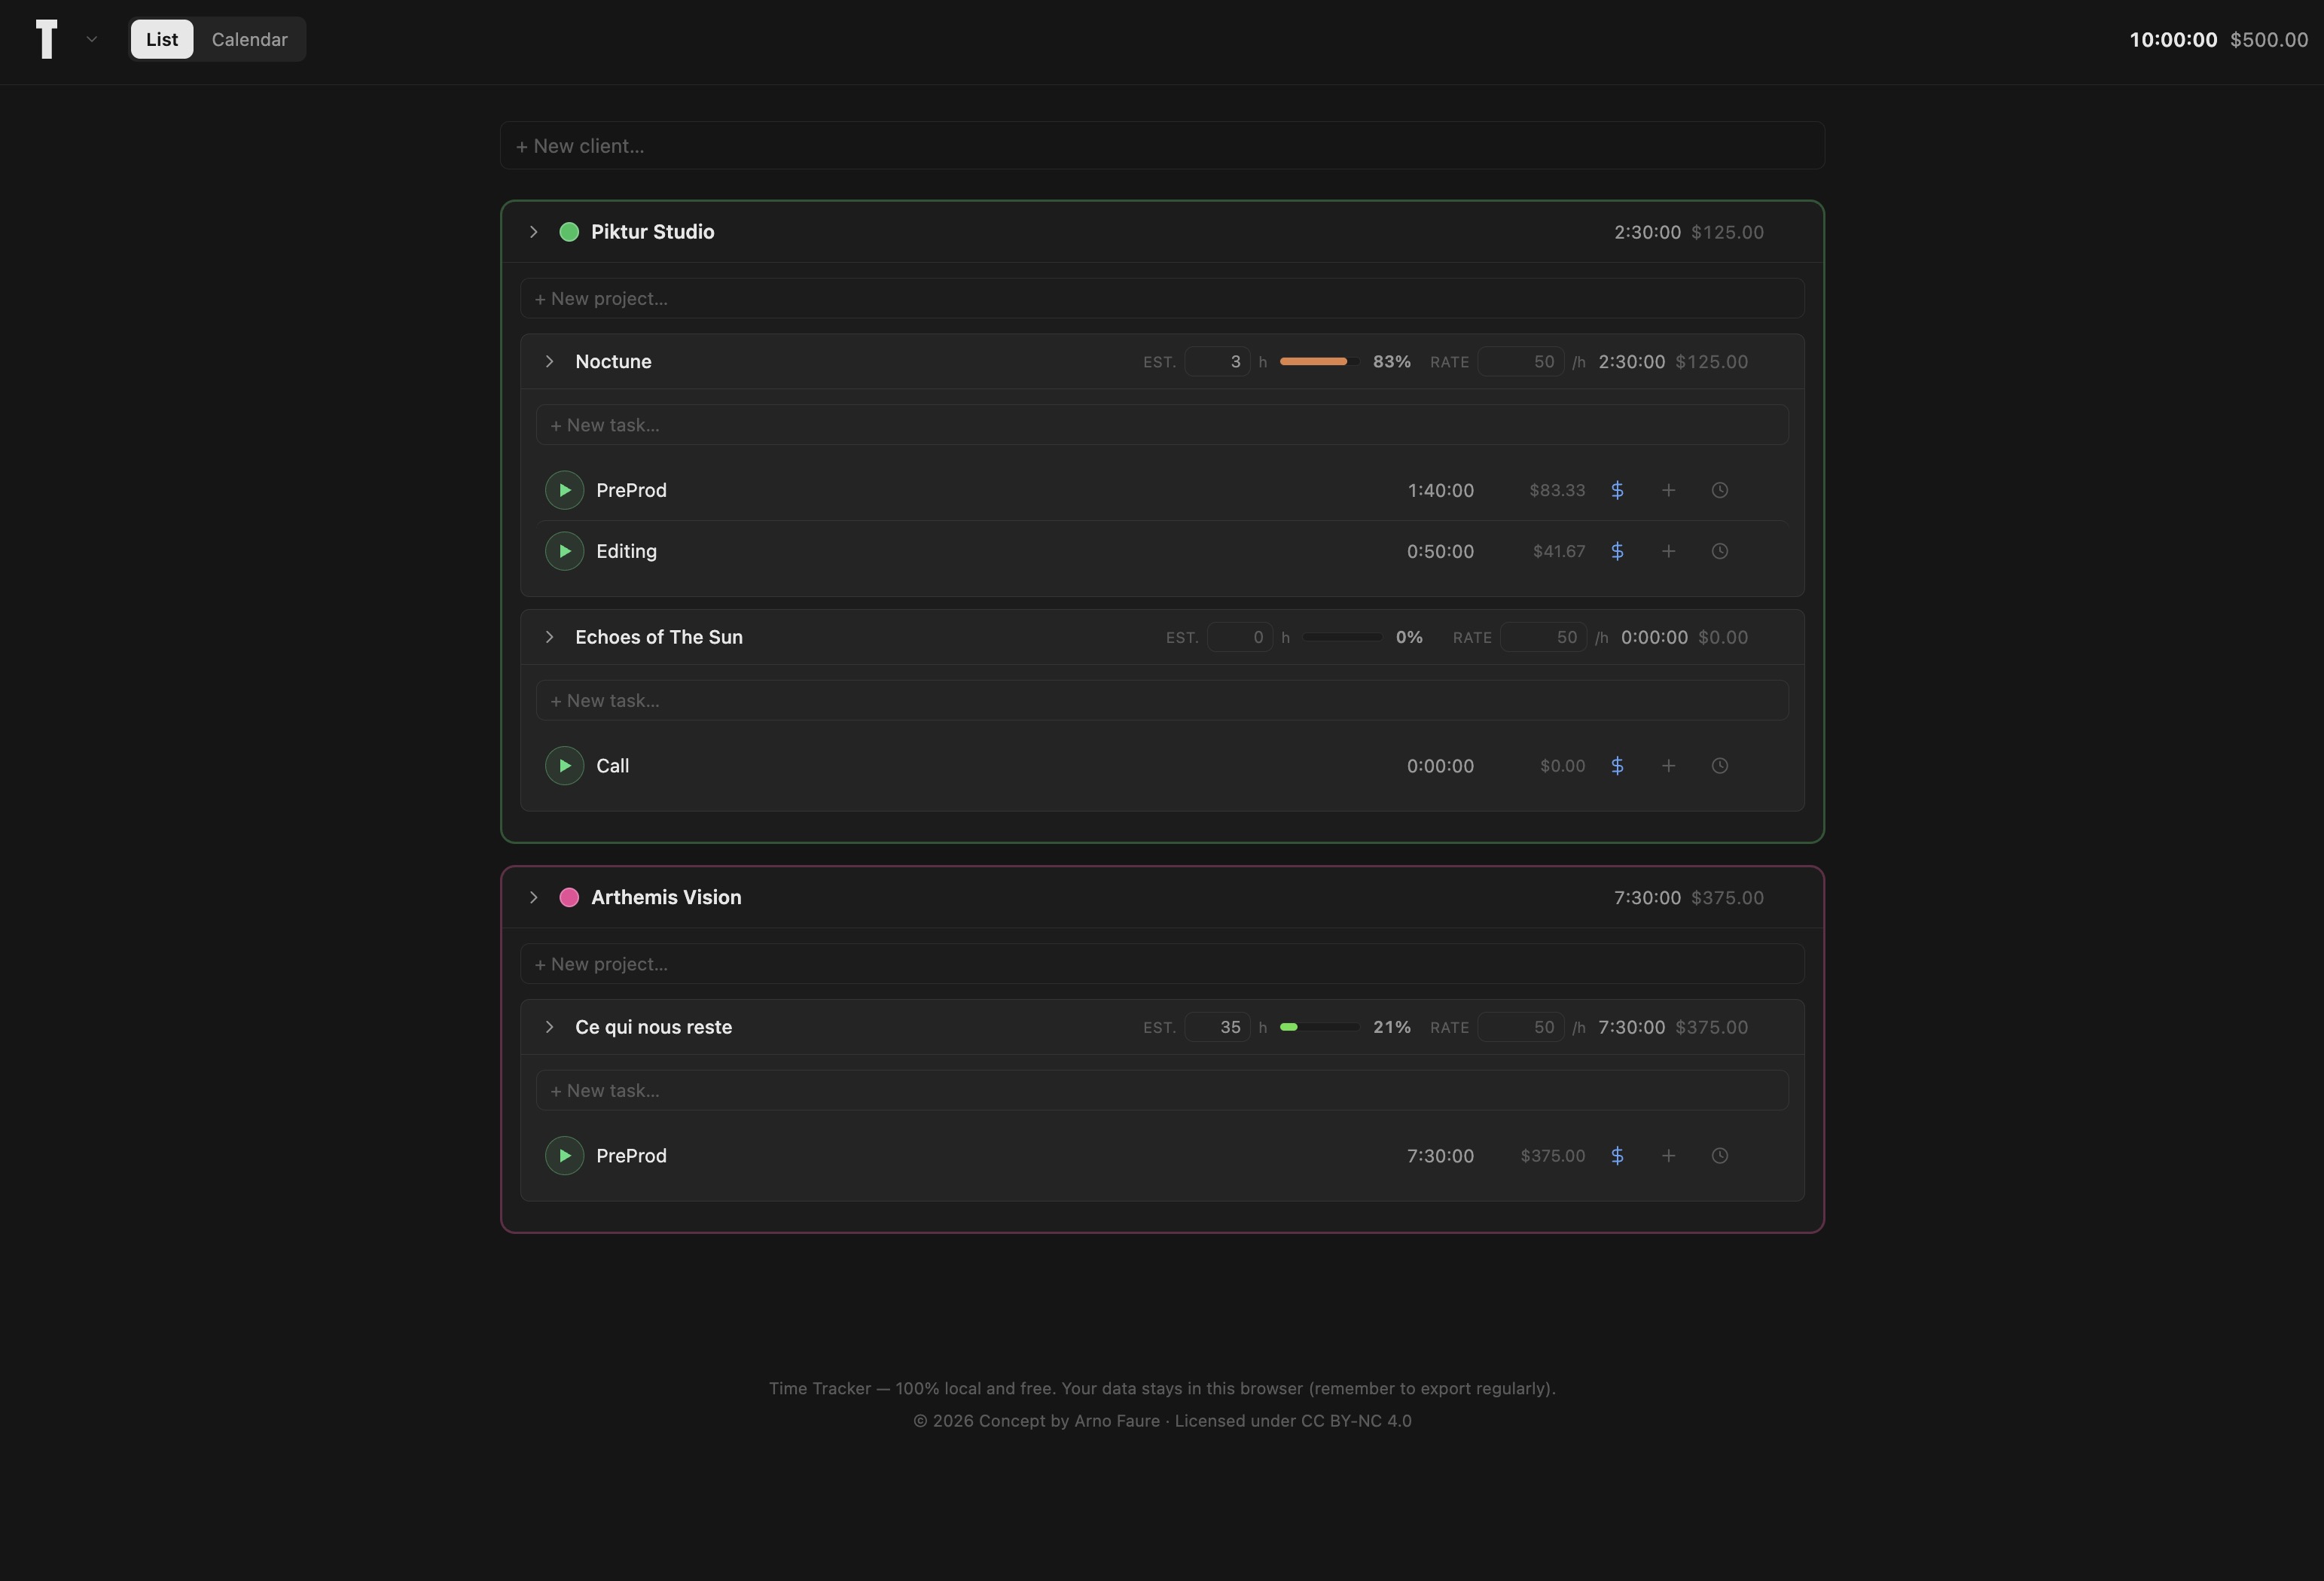Click the Noctune project name
2324x1581 pixels.
click(613, 362)
